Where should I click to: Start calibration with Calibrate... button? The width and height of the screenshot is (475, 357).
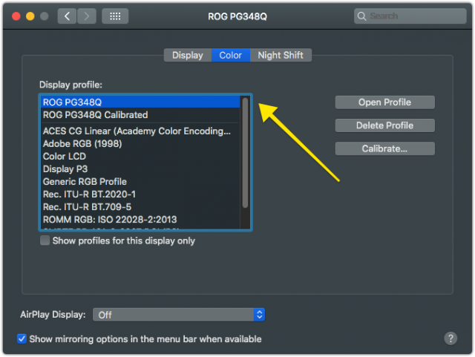[384, 148]
